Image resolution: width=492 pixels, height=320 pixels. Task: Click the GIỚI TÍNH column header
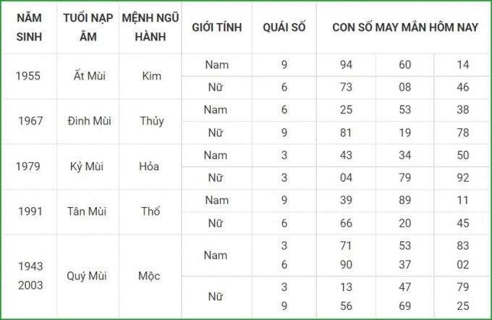tap(217, 28)
